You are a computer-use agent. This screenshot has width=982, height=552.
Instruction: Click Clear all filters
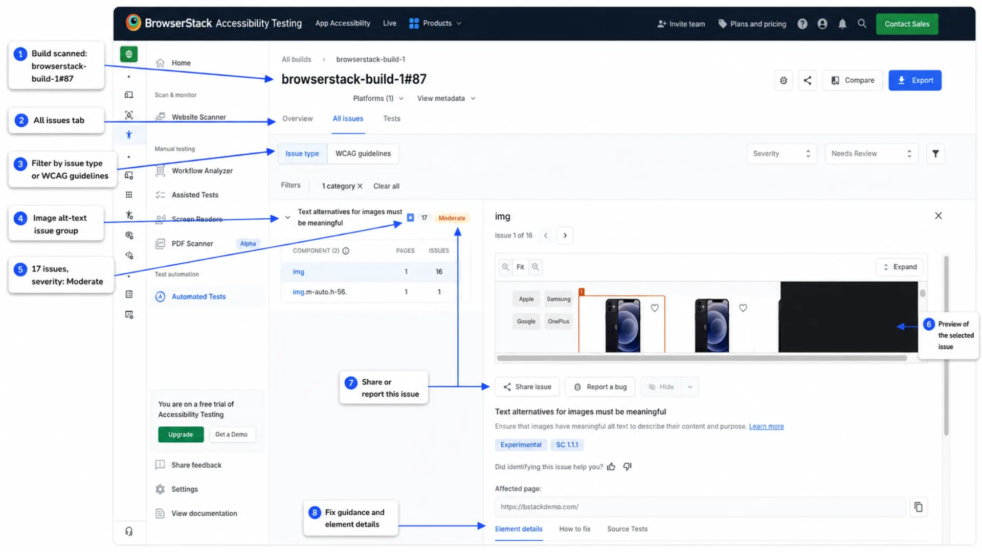coord(386,186)
